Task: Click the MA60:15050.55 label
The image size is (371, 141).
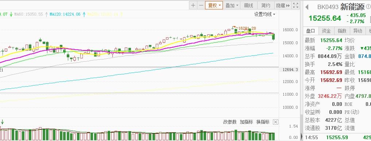Action: coord(28,14)
